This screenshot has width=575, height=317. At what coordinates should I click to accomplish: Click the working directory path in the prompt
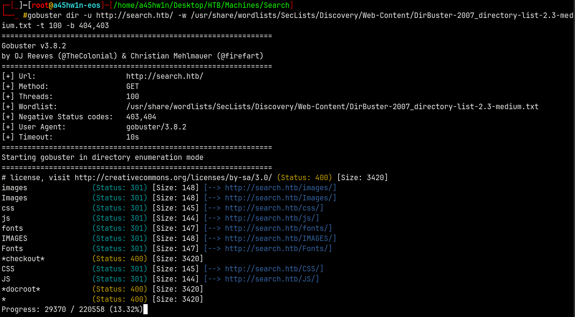[202, 5]
